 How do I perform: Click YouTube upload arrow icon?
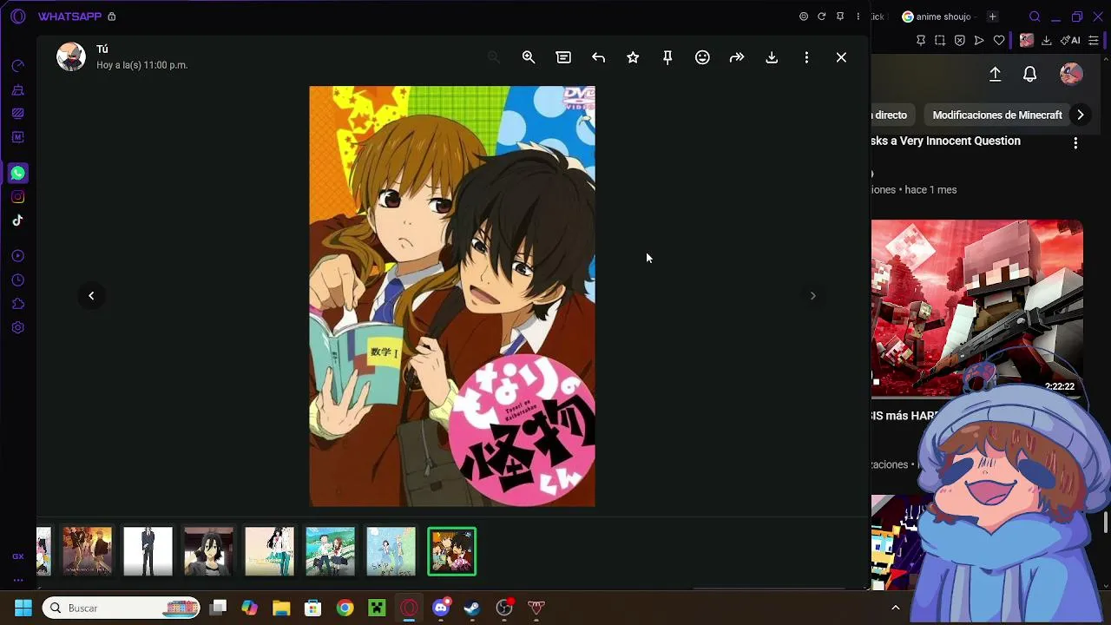pyautogui.click(x=996, y=75)
